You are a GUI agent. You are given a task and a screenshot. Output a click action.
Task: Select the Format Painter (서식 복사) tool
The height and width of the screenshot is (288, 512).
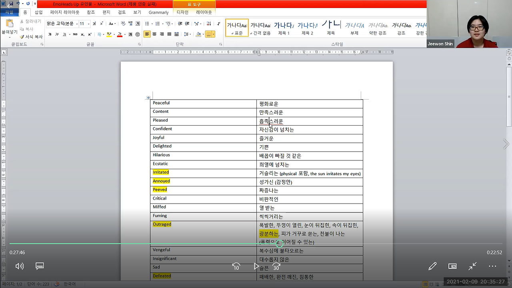tap(31, 36)
